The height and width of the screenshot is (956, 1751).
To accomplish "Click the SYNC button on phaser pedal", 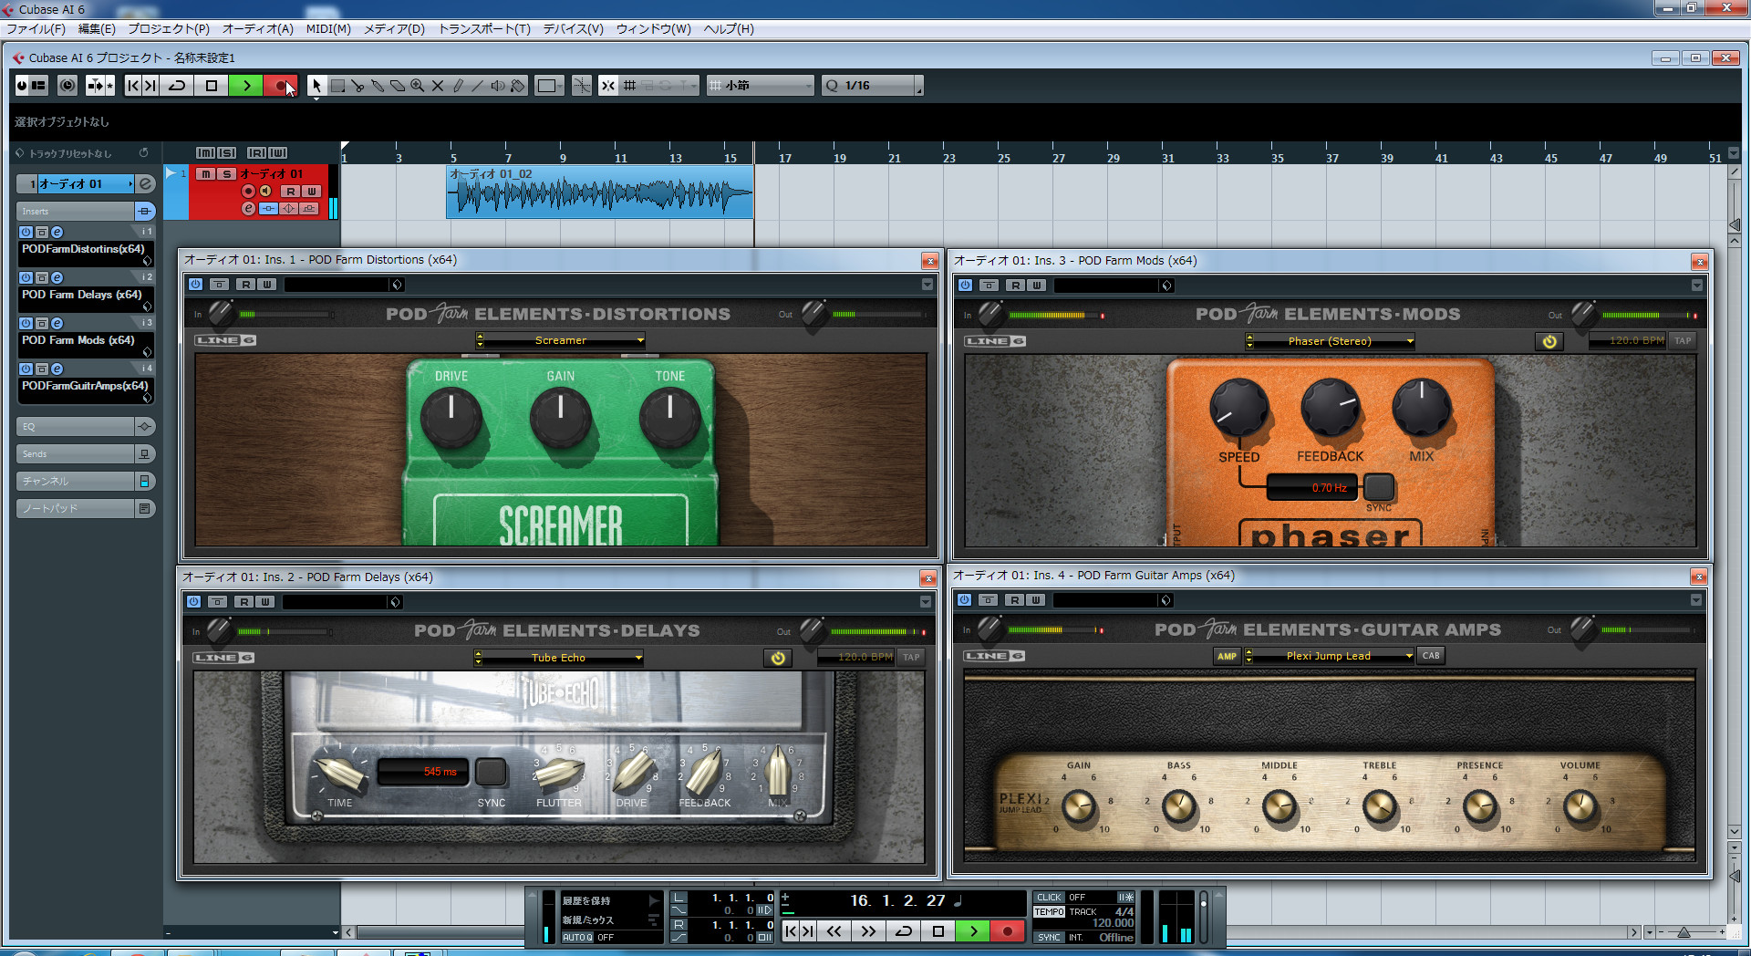I will click(1378, 487).
